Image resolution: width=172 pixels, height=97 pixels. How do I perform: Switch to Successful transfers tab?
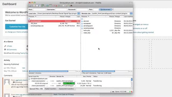click(x=66, y=89)
